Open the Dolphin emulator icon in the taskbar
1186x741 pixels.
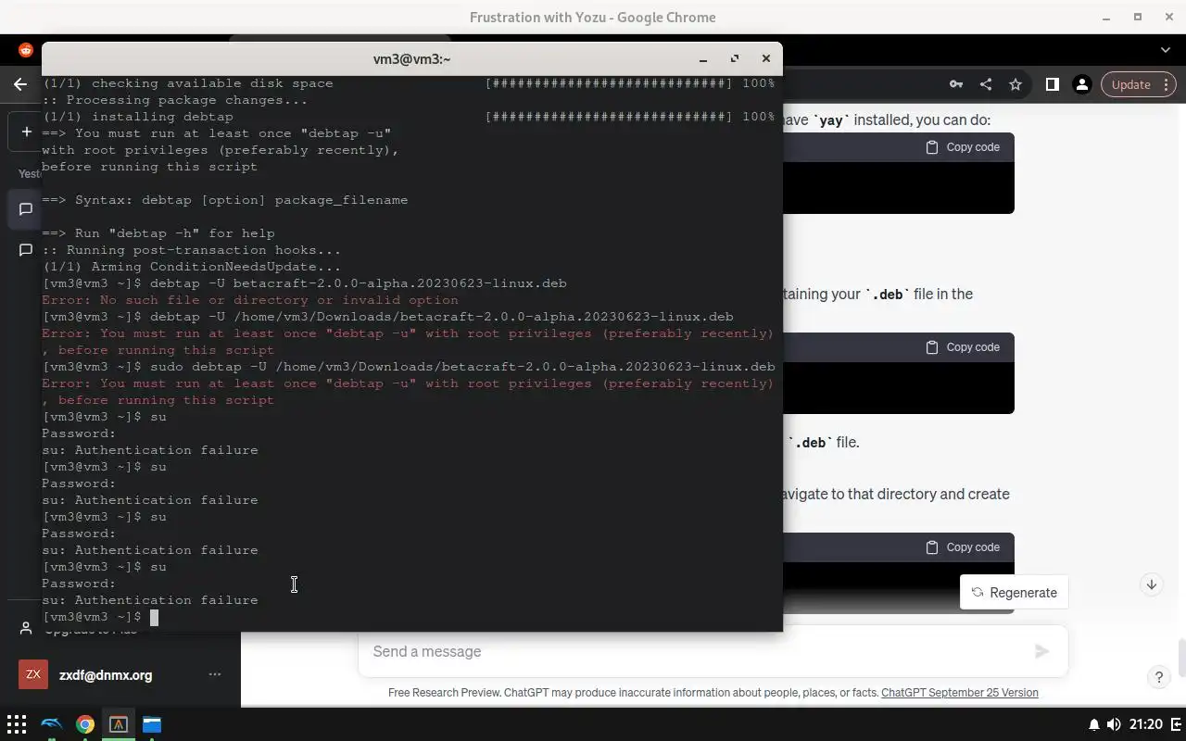point(52,724)
